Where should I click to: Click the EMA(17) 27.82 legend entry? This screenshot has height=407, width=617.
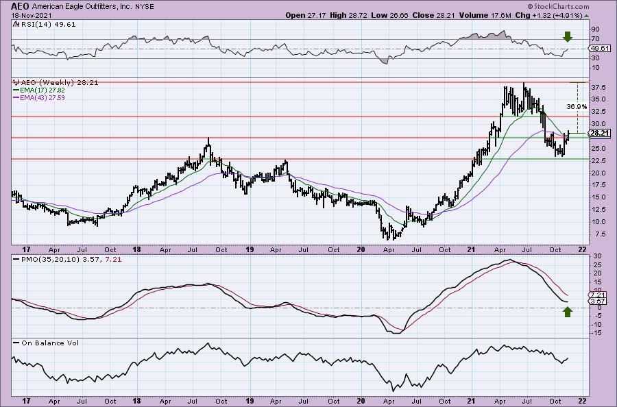tap(43, 90)
